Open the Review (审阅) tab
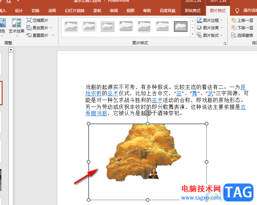The image size is (257, 205). [x=114, y=11]
